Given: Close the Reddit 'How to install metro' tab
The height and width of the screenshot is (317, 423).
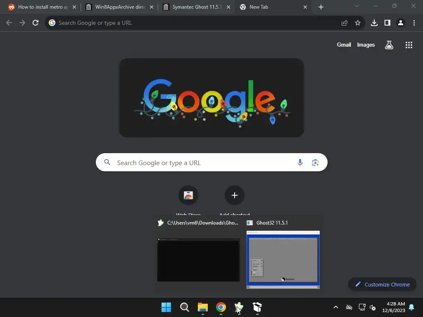Looking at the screenshot, I should click(74, 7).
